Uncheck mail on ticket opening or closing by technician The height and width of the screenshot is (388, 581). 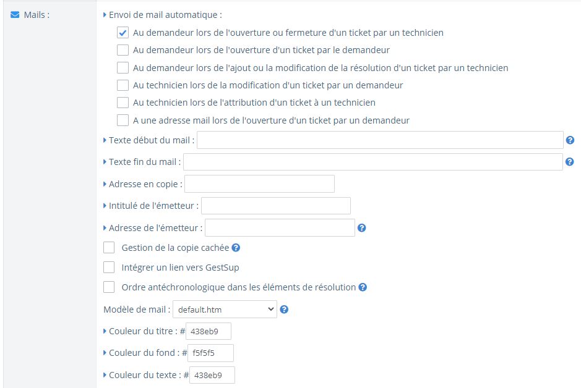123,33
